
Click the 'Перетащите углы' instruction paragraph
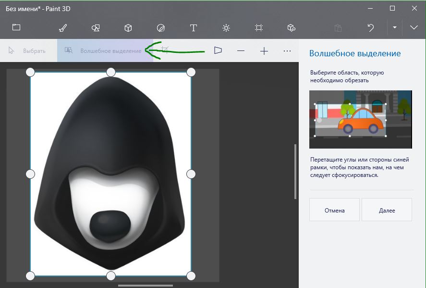click(x=359, y=167)
